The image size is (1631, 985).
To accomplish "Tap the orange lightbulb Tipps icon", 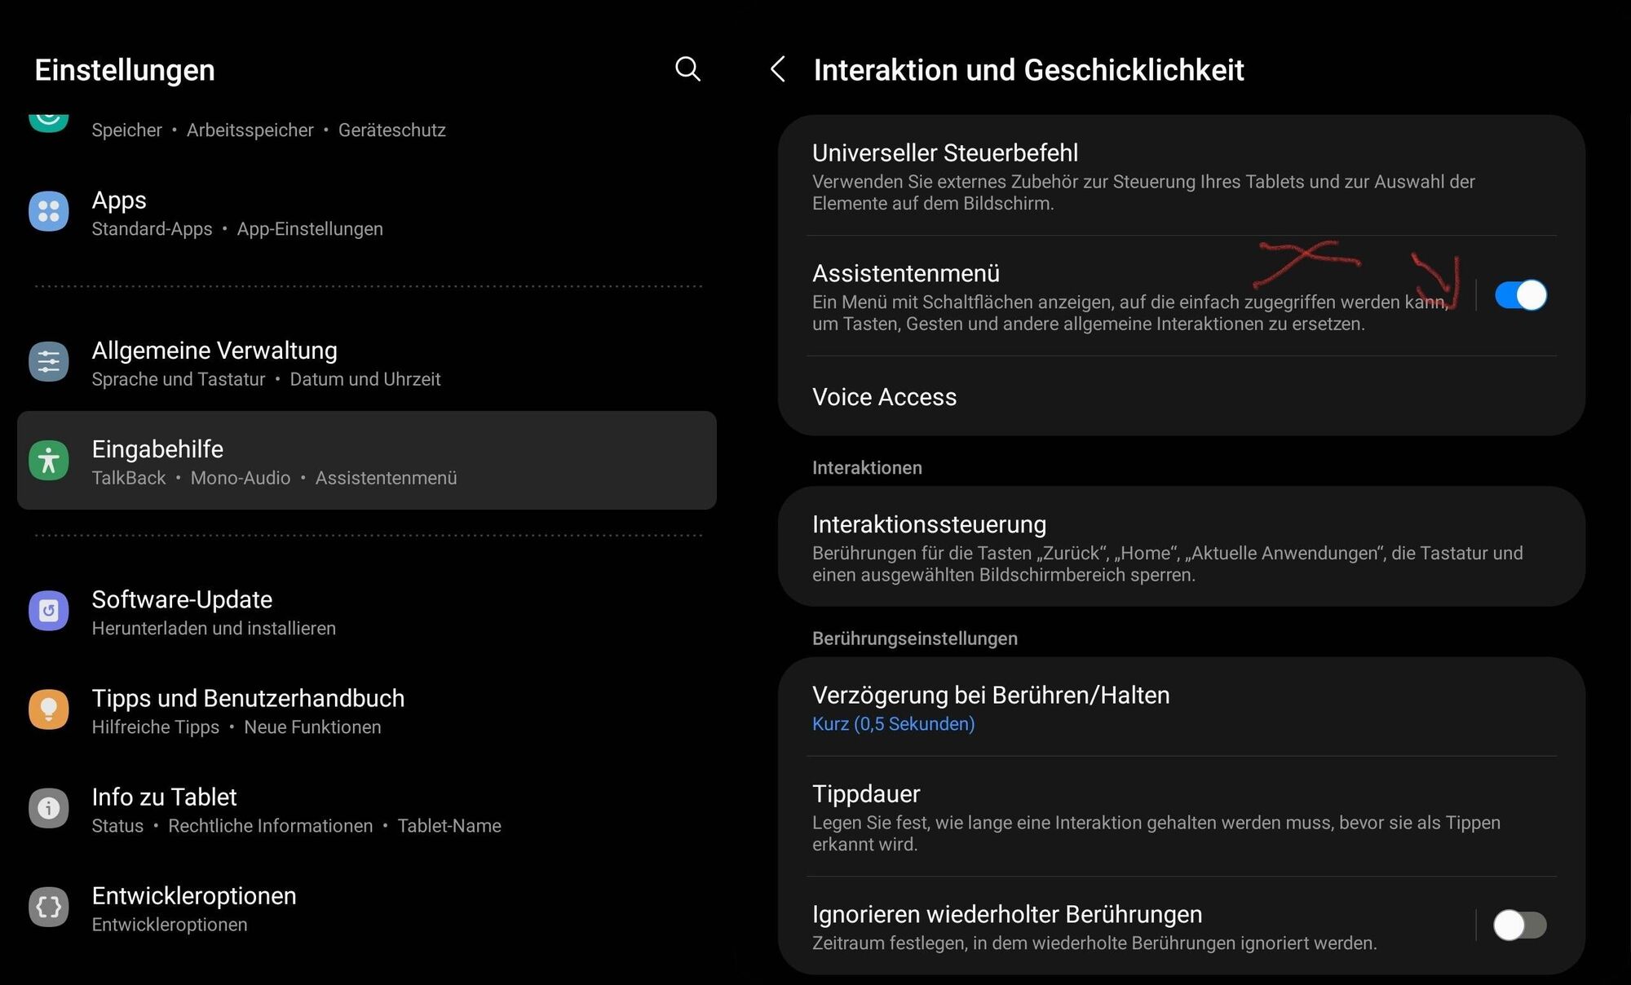I will point(49,710).
